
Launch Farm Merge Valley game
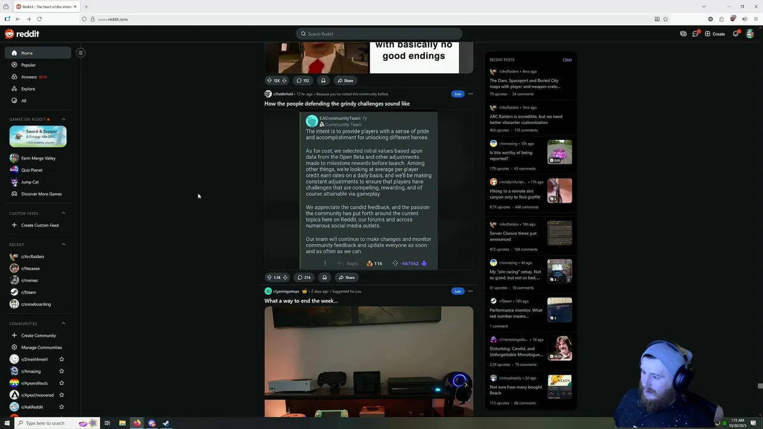[38, 158]
